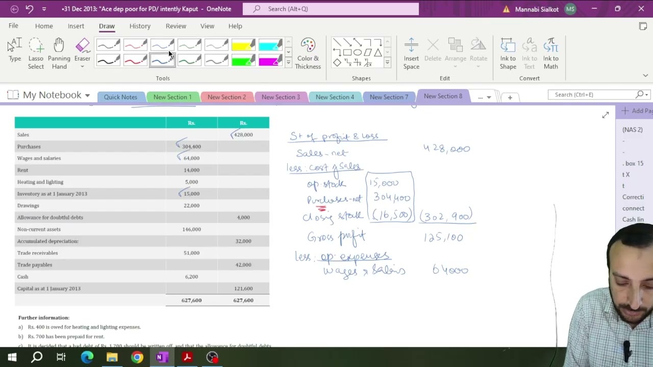The height and width of the screenshot is (367, 653).
Task: Click Insert Space tool
Action: (411, 54)
